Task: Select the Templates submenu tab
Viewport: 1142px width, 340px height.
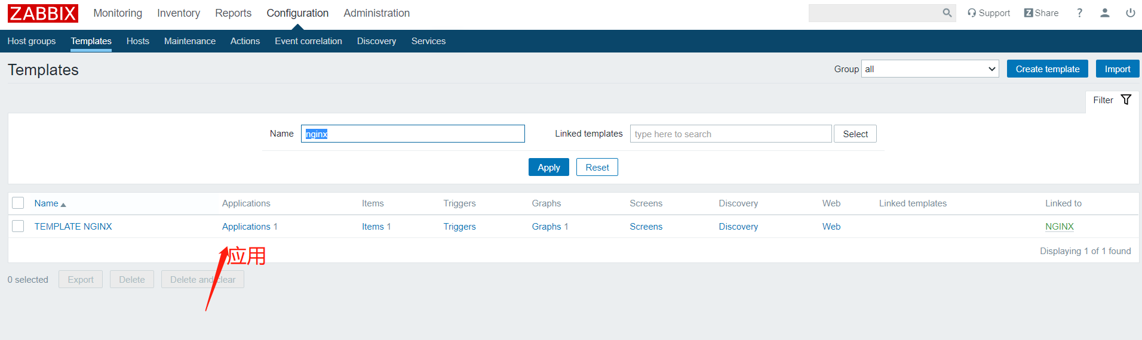Action: [x=91, y=41]
